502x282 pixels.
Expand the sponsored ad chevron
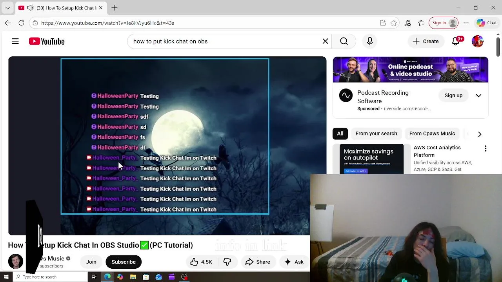coord(478,95)
